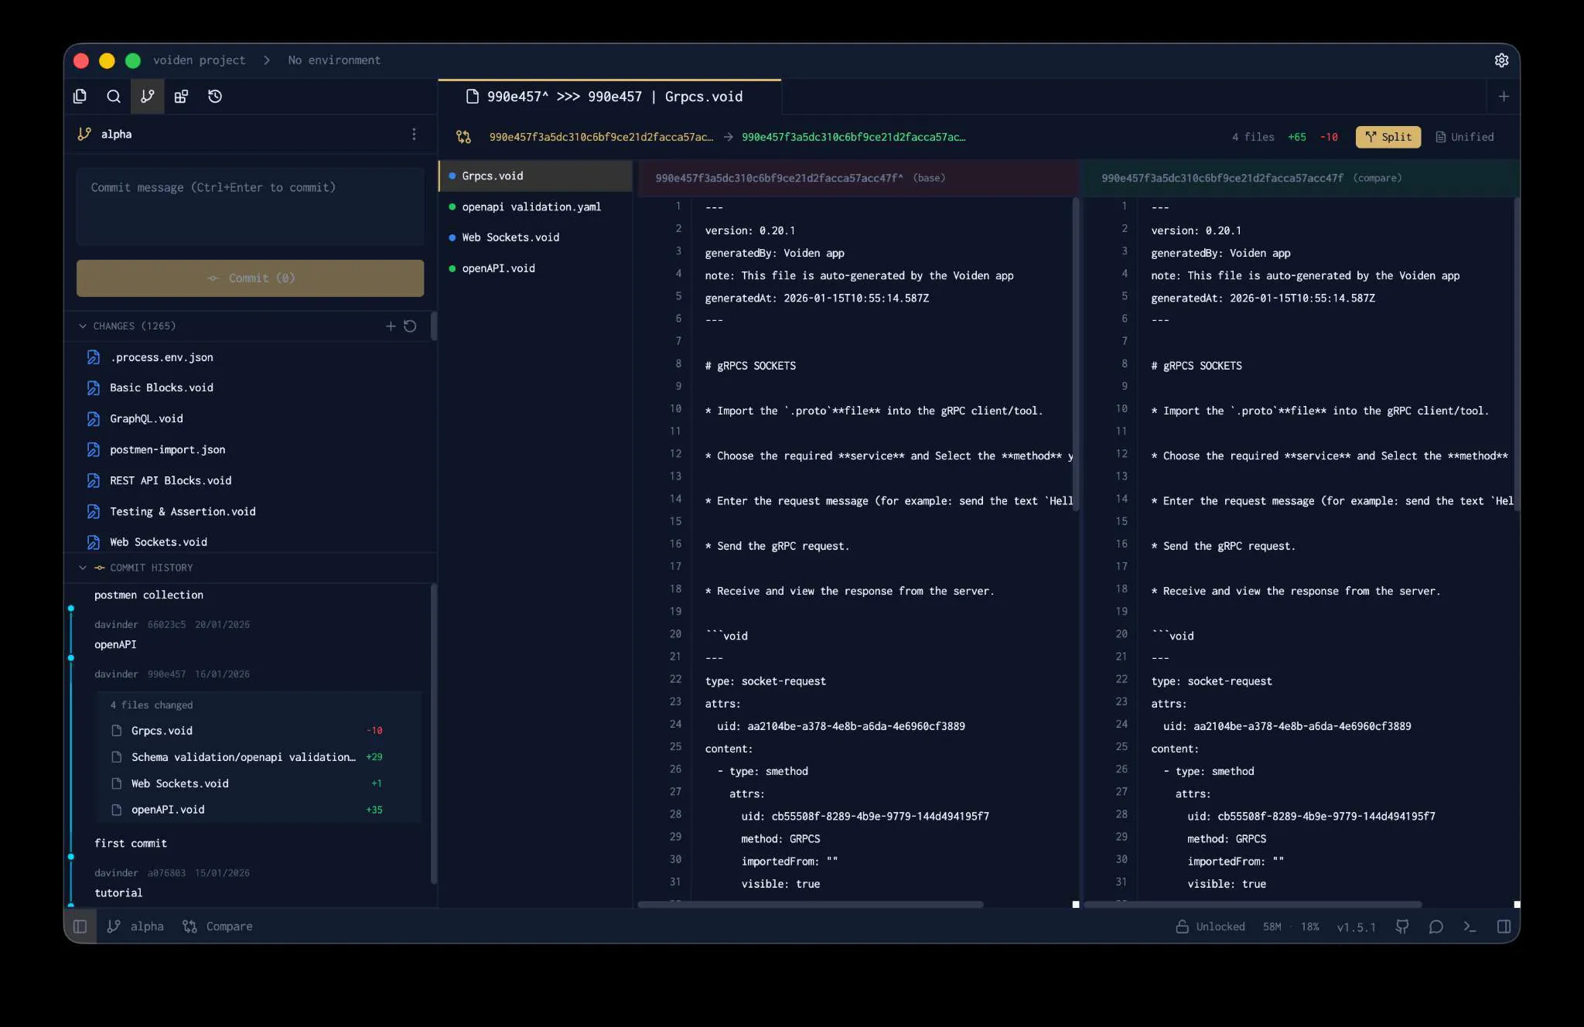Open the alpha branch options menu
Viewport: 1584px width, 1027px height.
click(414, 135)
